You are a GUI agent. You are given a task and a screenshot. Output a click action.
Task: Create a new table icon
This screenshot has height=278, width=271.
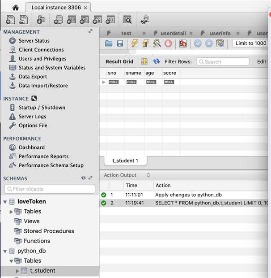[71, 19]
